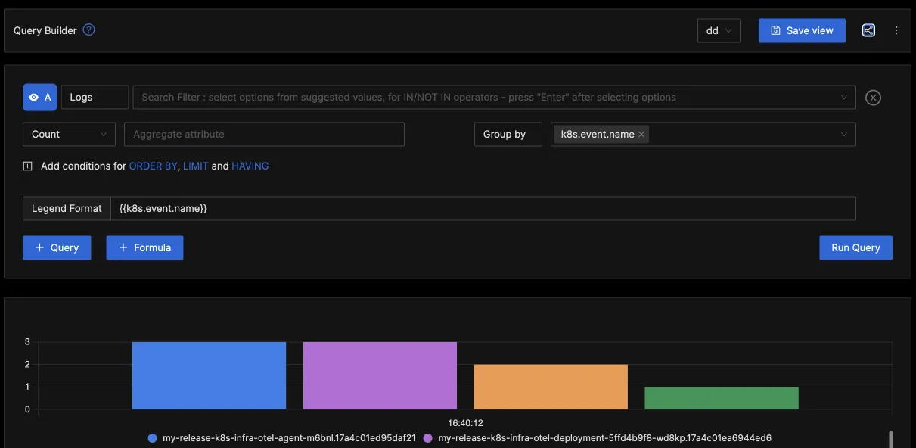Click the Query Builder title
This screenshot has width=916, height=448.
pos(45,30)
